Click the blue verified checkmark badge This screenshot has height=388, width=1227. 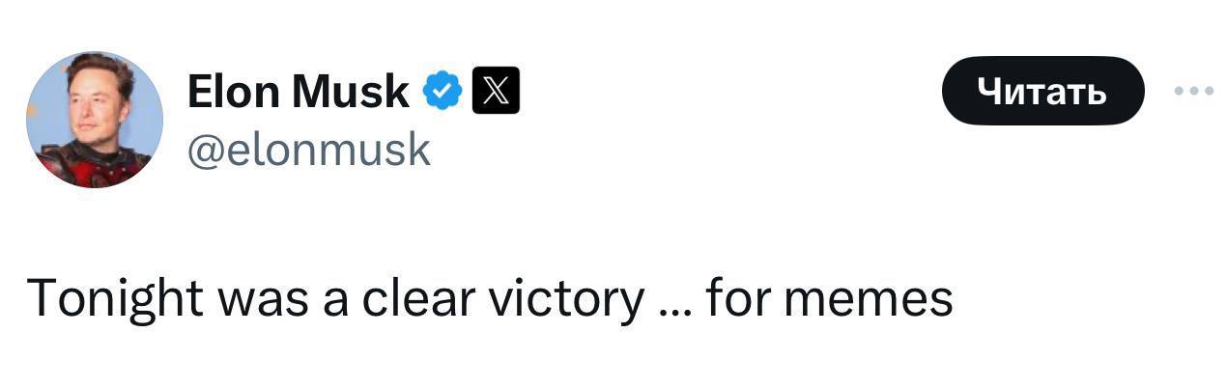(442, 93)
